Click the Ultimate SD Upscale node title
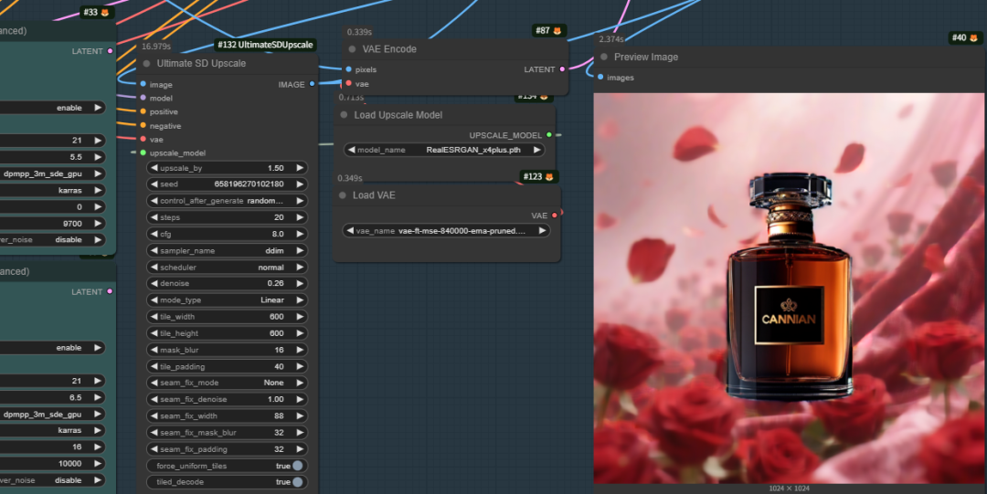 [201, 64]
